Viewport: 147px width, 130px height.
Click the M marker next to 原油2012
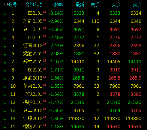coord(45,77)
